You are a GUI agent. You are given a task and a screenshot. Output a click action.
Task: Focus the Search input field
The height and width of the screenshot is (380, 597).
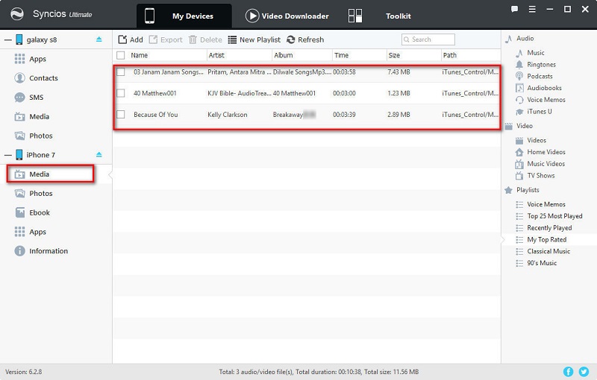pyautogui.click(x=428, y=39)
